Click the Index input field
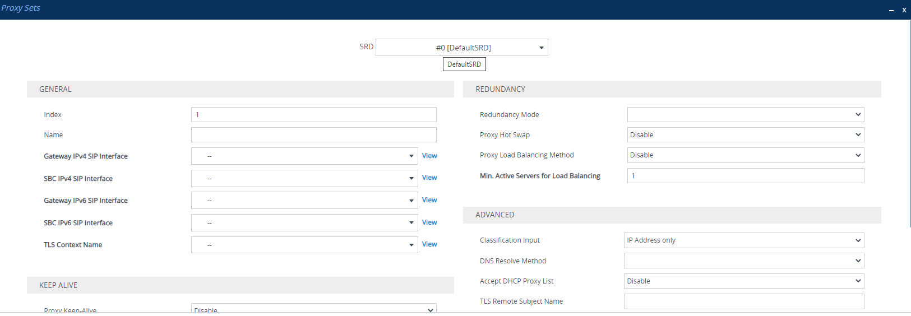The width and height of the screenshot is (911, 316). pyautogui.click(x=313, y=115)
